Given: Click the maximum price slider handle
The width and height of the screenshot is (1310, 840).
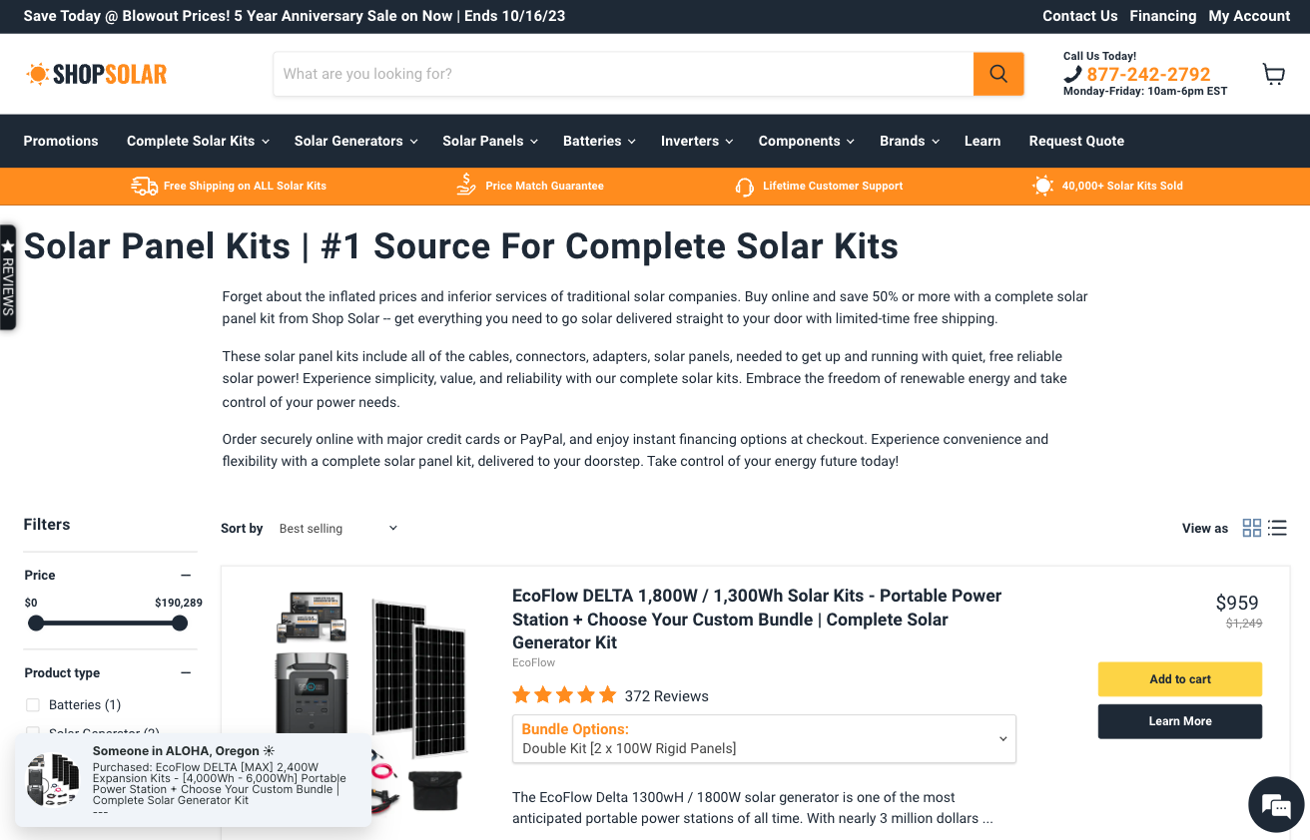Looking at the screenshot, I should tap(180, 624).
